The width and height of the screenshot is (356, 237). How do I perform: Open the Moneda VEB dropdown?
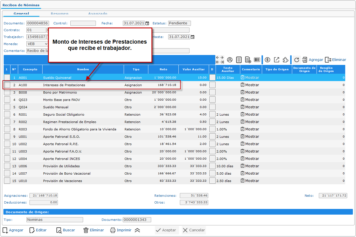(x=37, y=44)
